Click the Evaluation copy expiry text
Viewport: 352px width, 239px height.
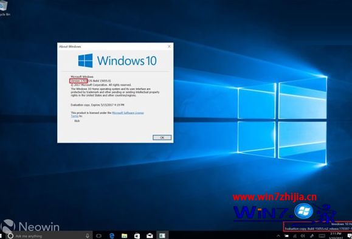coord(98,105)
